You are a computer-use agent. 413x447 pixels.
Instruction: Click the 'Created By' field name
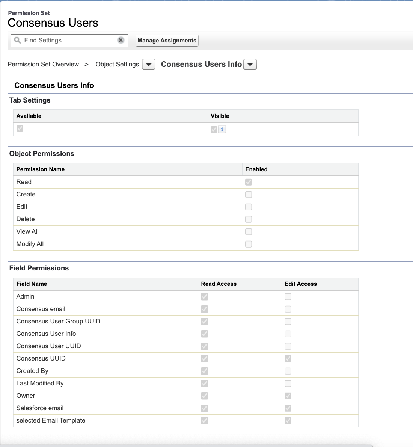[x=33, y=371]
